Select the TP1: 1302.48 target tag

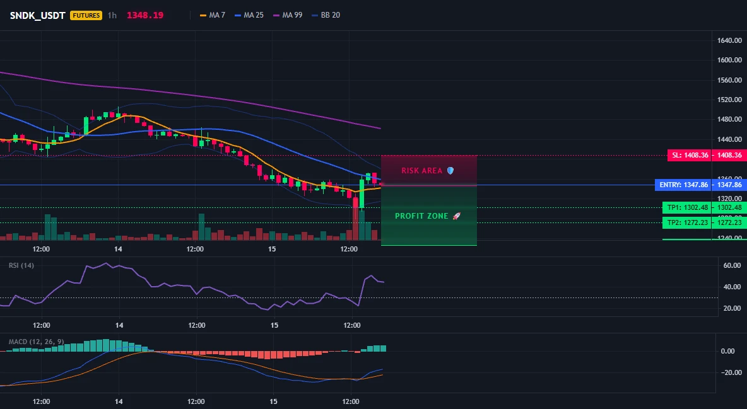coord(686,207)
